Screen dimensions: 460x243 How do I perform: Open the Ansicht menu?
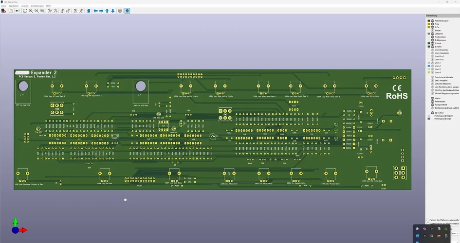click(25, 6)
